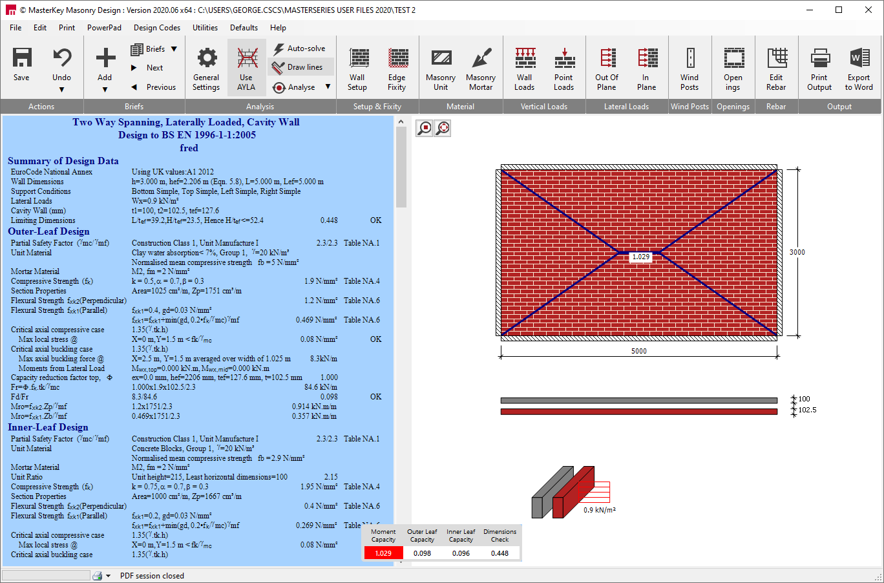Open the File menu
The width and height of the screenshot is (884, 583).
[16, 28]
